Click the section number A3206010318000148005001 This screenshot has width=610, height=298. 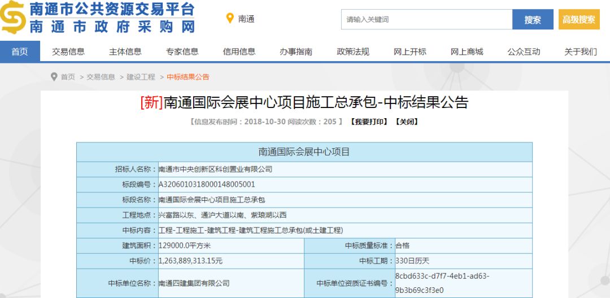click(207, 185)
